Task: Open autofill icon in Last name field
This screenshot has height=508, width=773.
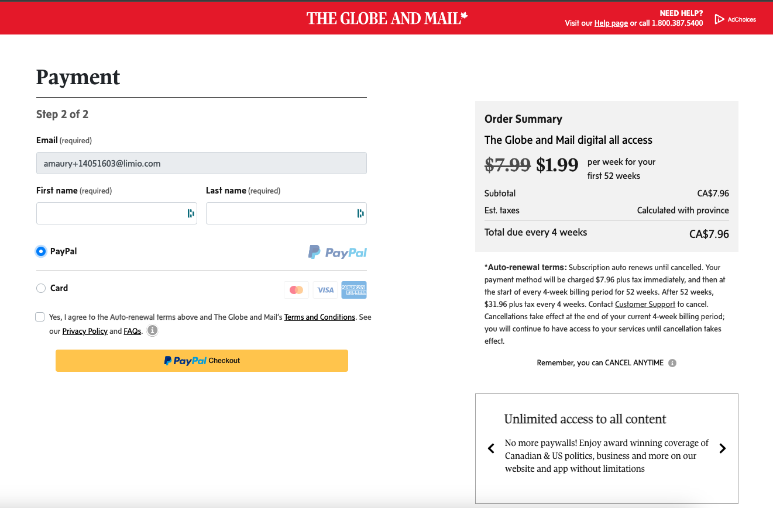Action: 360,213
